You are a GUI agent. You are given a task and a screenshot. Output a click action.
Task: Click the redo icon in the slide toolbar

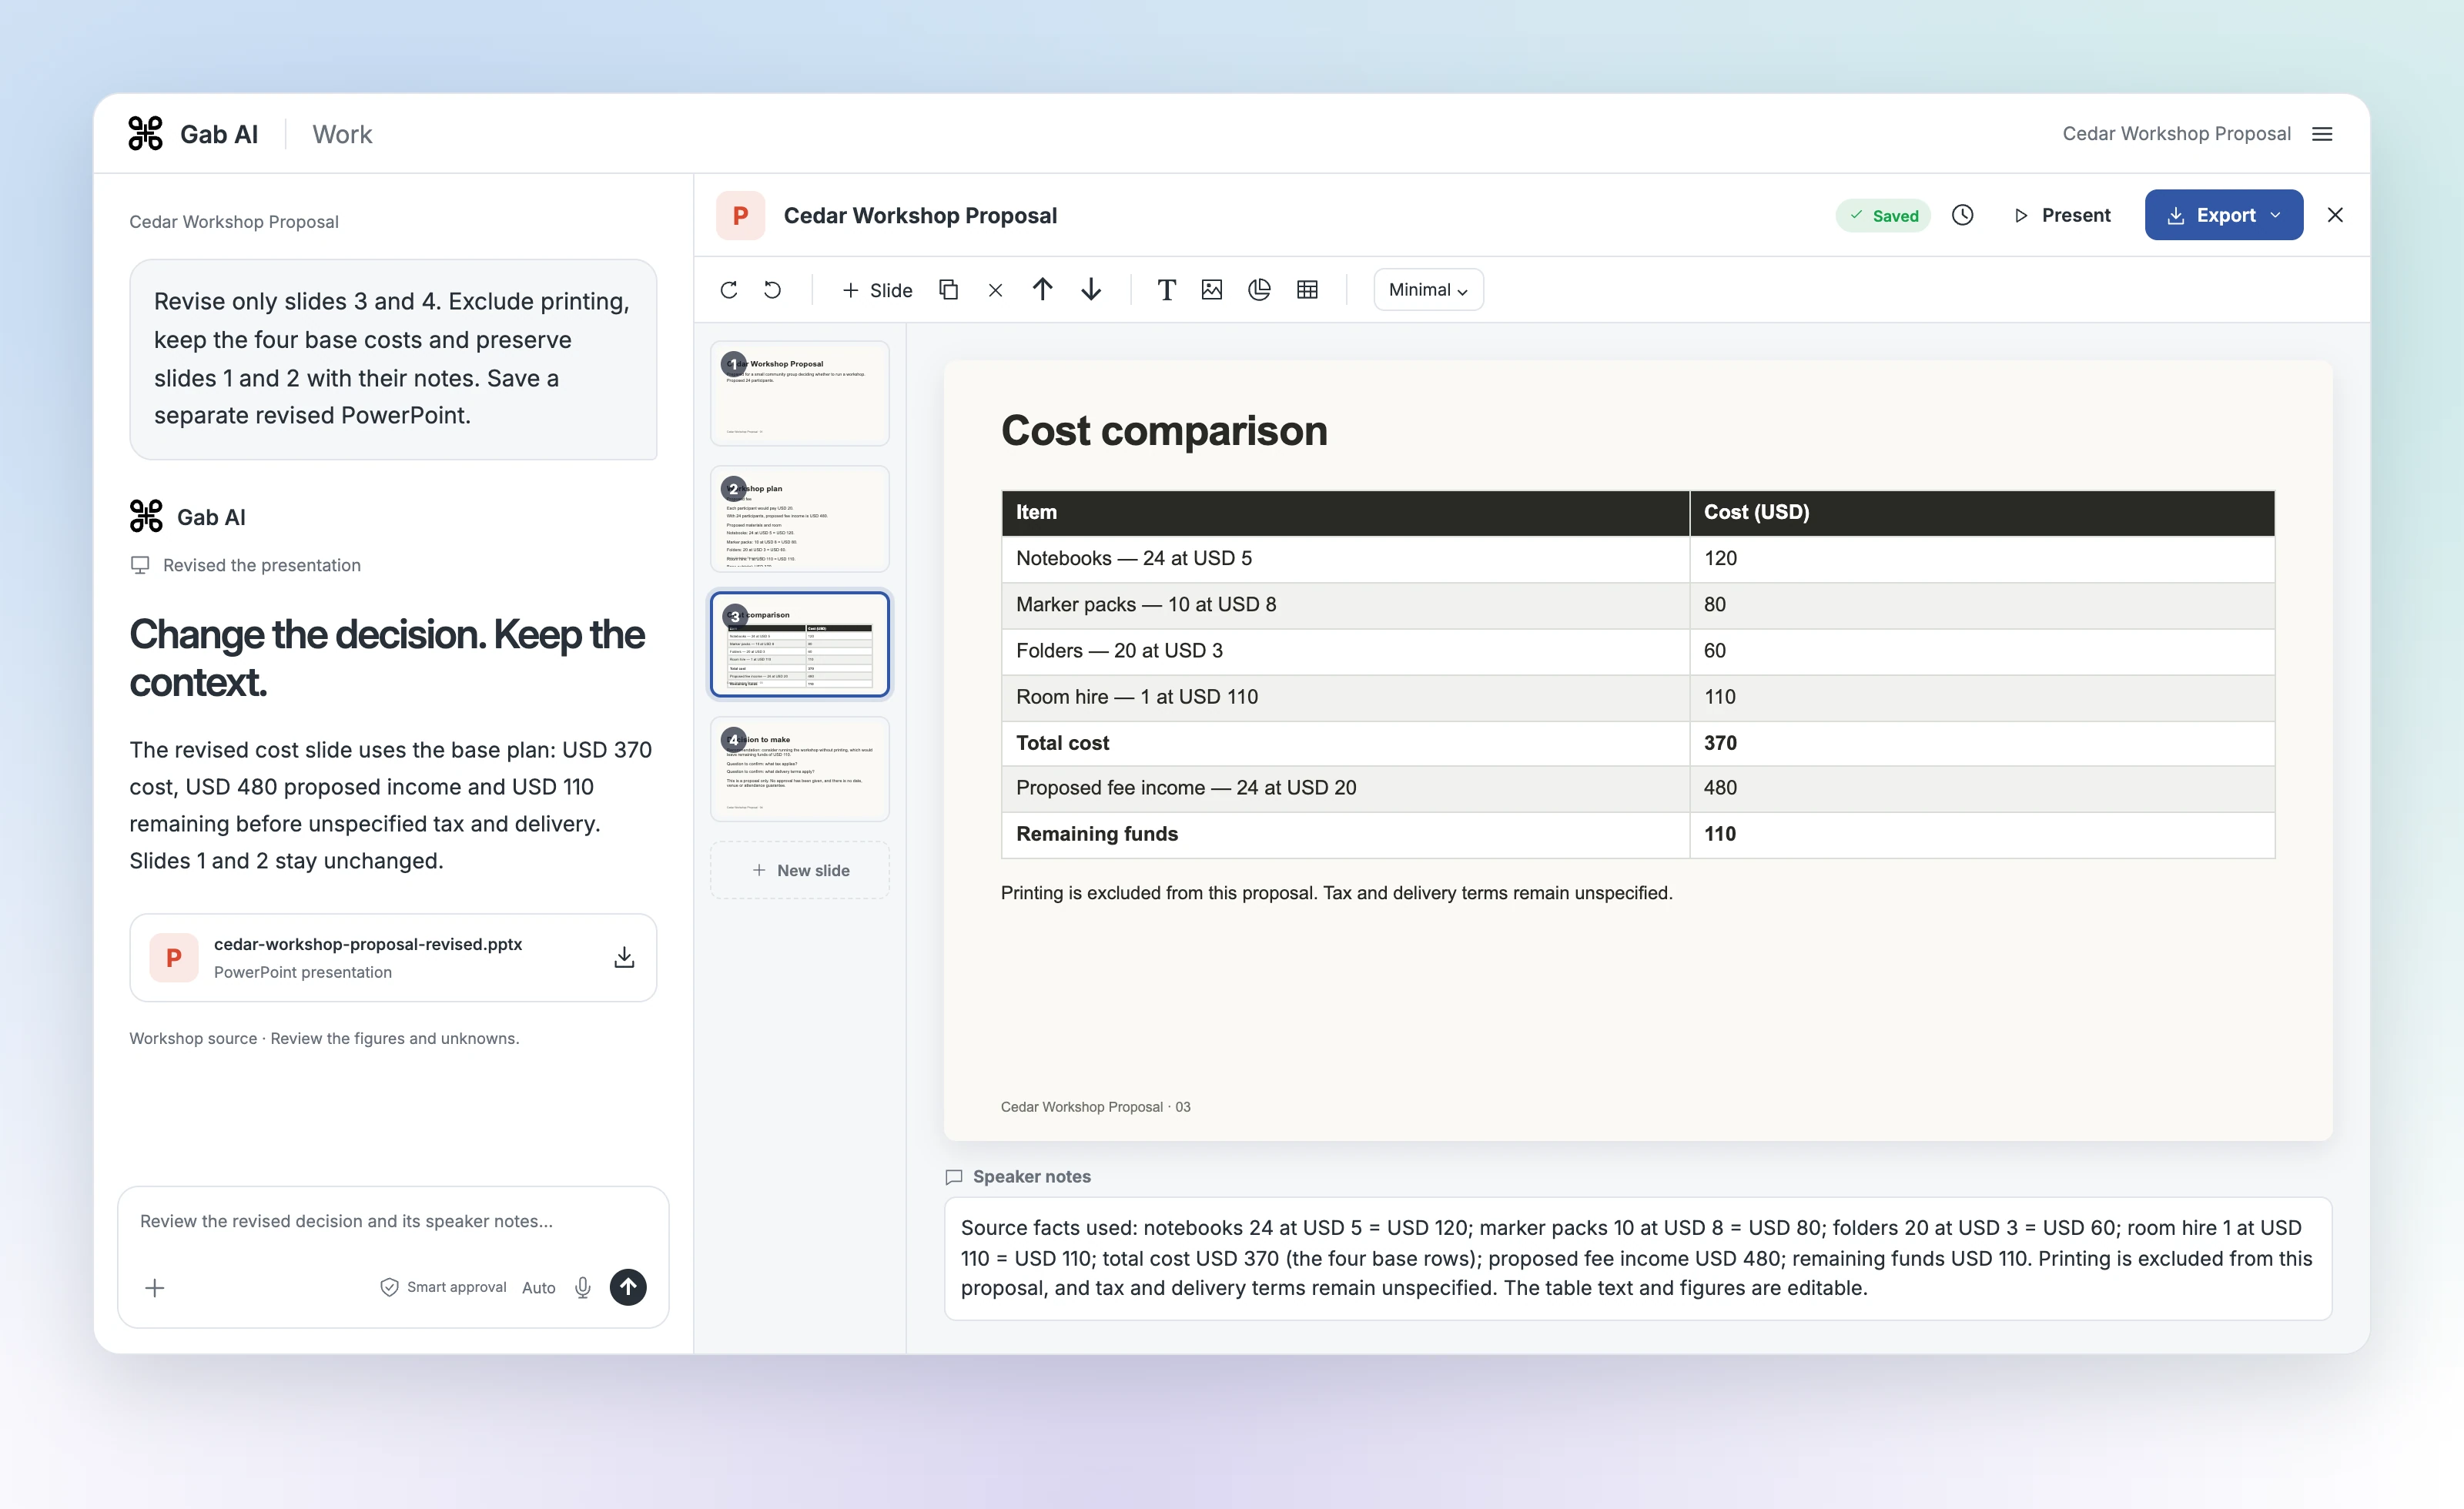click(x=729, y=290)
